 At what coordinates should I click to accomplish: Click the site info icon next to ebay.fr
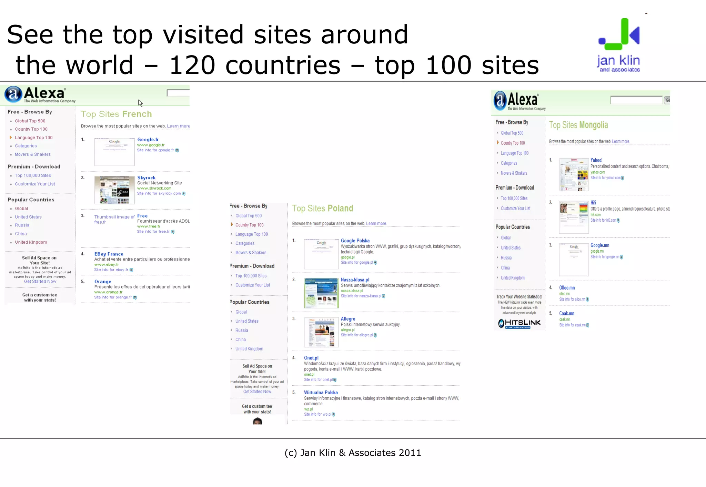coord(131,270)
